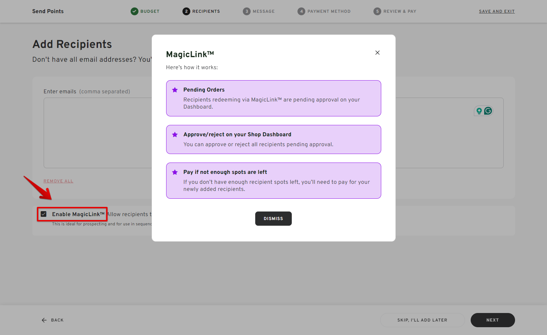Click the star icon next to Approve/reject heading

pyautogui.click(x=175, y=134)
